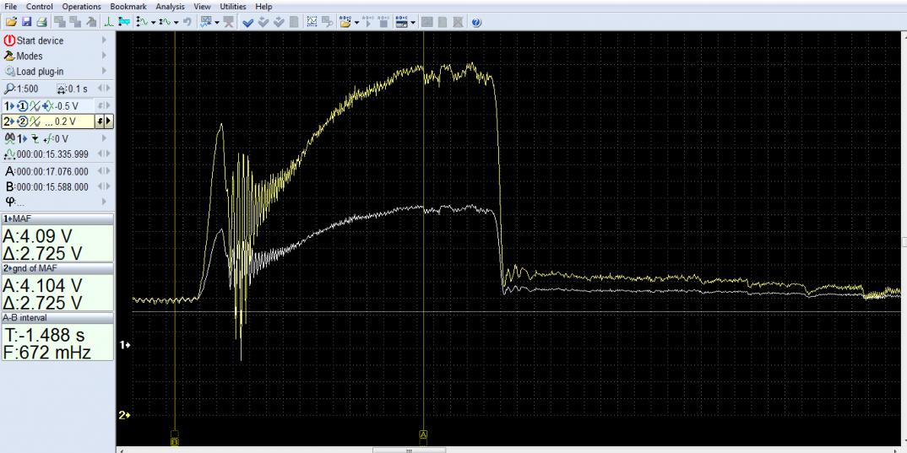
Task: Click the horizontal scrollbar thumb below the waveform
Action: [408, 450]
